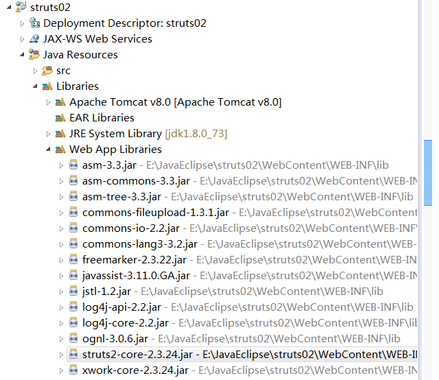This screenshot has height=380, width=439.
Task: Collapse the Web App Libraries node
Action: (x=48, y=150)
